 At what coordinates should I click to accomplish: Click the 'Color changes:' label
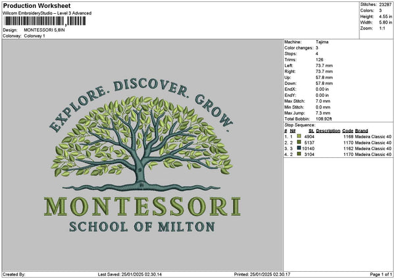point(299,48)
